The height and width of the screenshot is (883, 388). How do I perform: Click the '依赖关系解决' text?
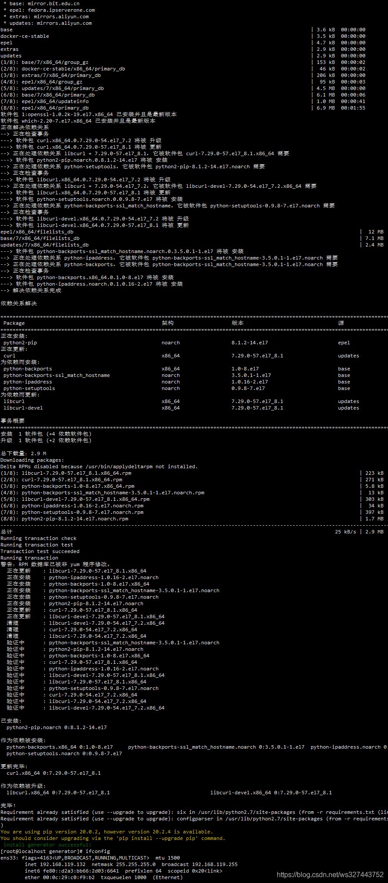coord(19,303)
